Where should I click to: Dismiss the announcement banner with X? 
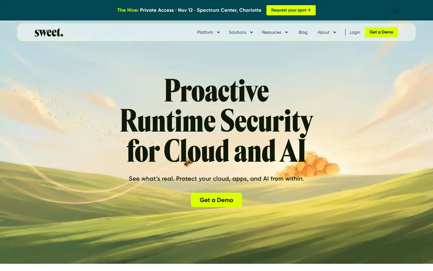[396, 11]
